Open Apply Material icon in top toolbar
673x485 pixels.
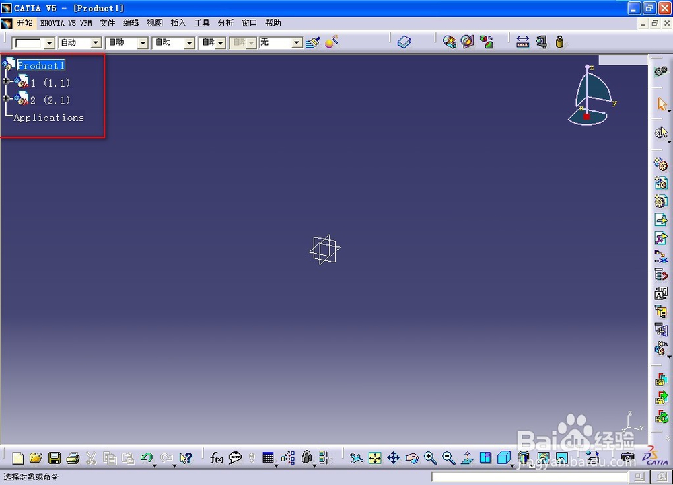click(x=332, y=42)
